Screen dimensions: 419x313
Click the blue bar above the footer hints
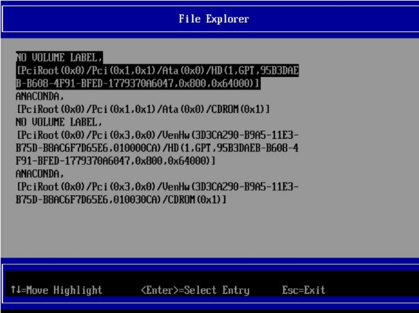coord(209,260)
